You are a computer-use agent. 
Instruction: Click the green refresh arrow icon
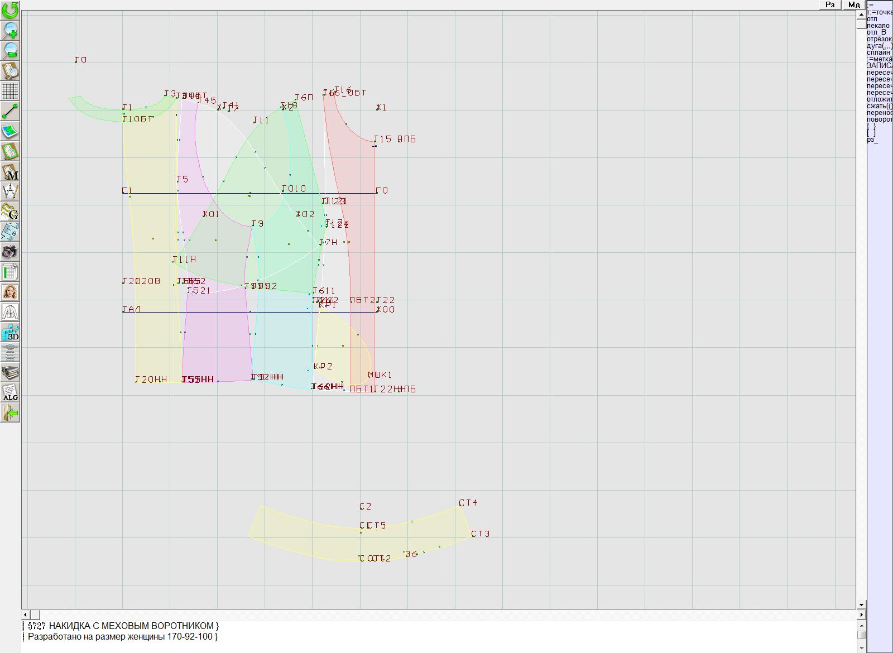click(x=10, y=9)
